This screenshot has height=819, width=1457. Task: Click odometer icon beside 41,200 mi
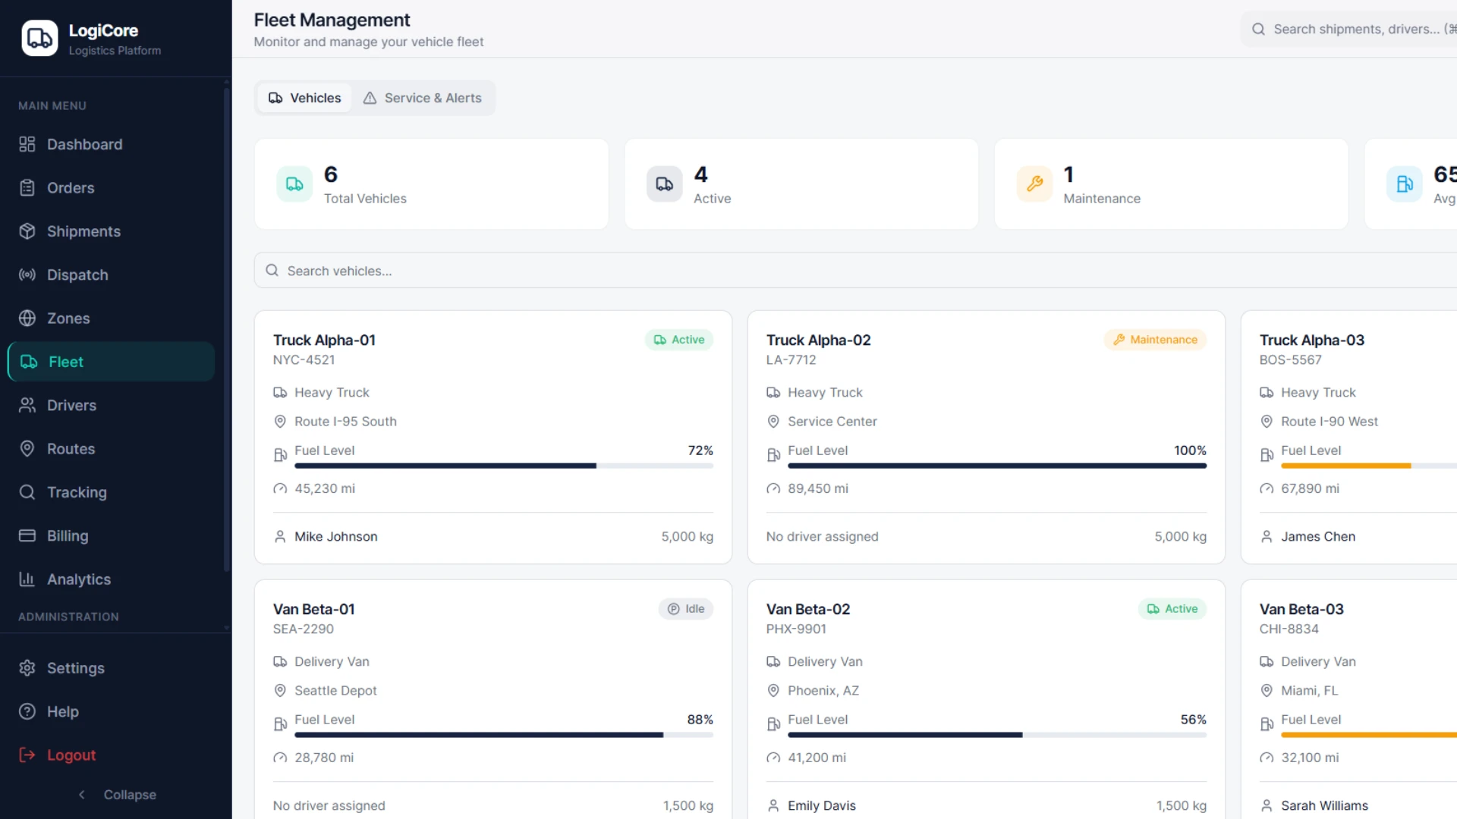(x=773, y=758)
